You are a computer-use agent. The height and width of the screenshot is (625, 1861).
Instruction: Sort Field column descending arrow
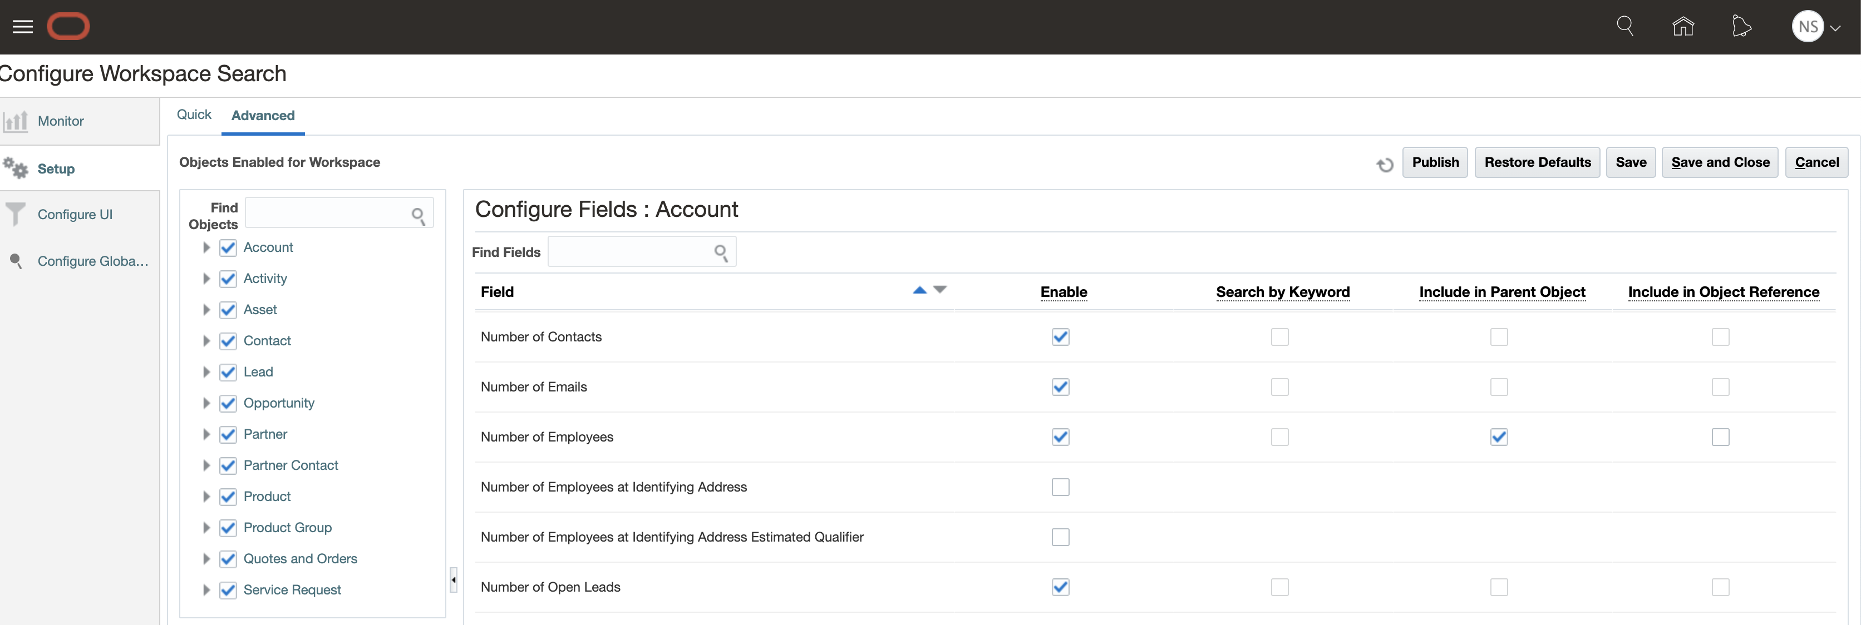tap(940, 290)
